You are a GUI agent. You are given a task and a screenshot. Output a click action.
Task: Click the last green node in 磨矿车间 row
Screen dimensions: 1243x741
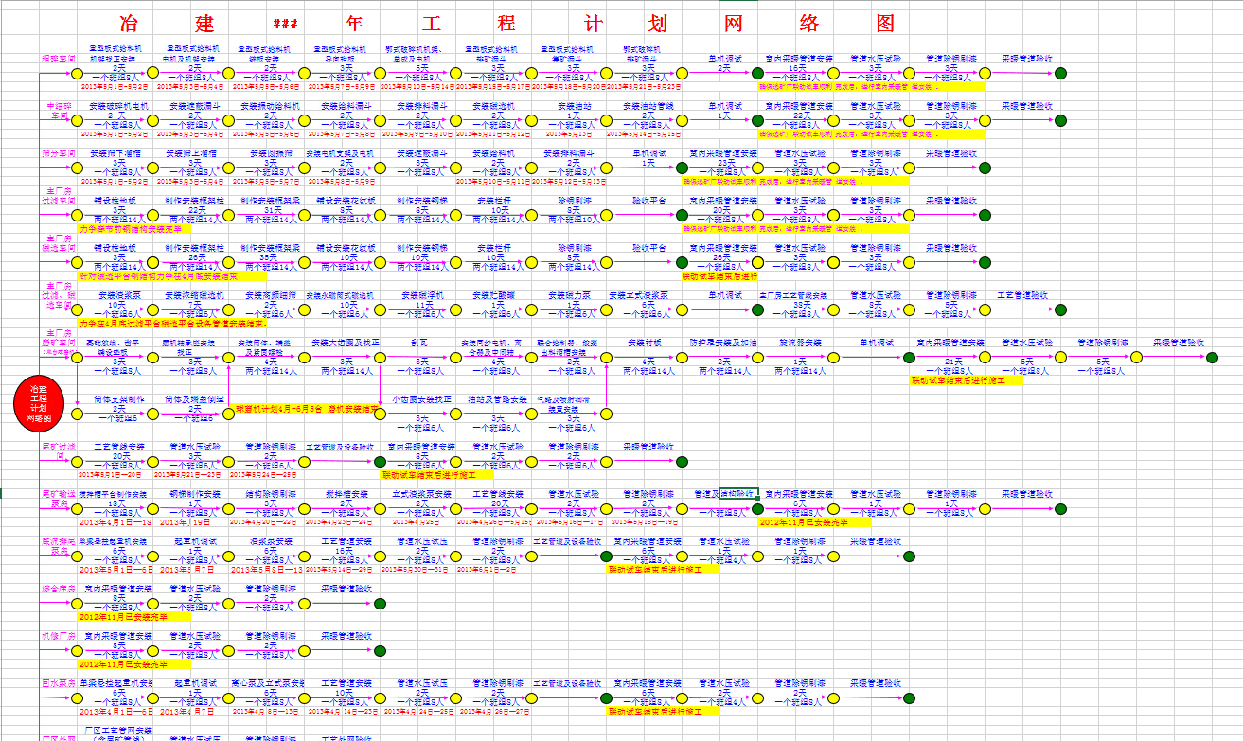click(x=1212, y=357)
